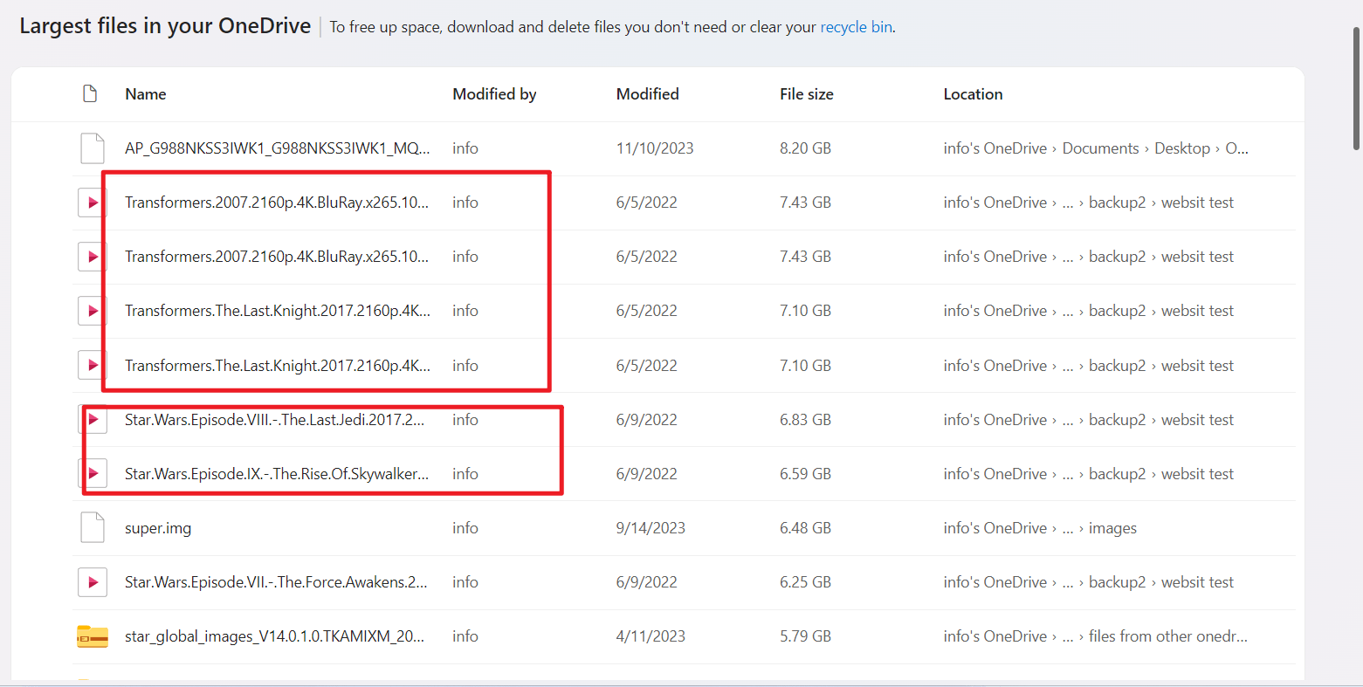Viewport: 1363px width, 687px height.
Task: Open the AP_G988NKSS3IWK1 file name
Action: point(278,148)
